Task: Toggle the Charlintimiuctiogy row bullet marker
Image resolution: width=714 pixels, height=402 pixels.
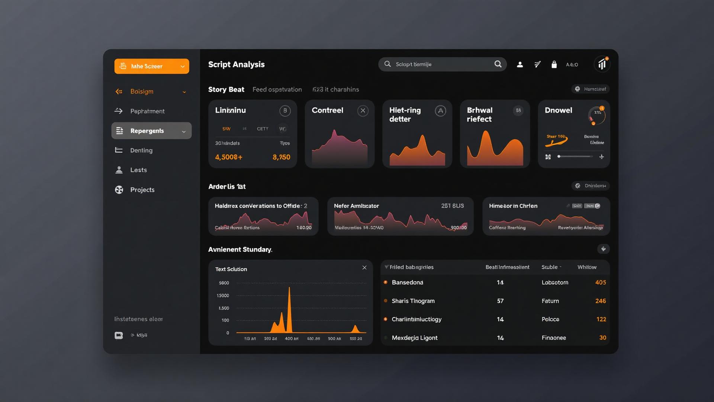Action: pos(386,319)
